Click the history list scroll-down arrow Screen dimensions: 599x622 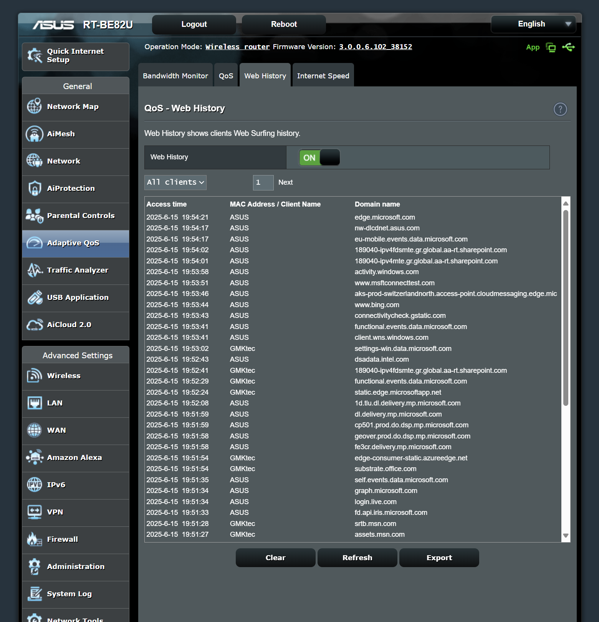(566, 536)
